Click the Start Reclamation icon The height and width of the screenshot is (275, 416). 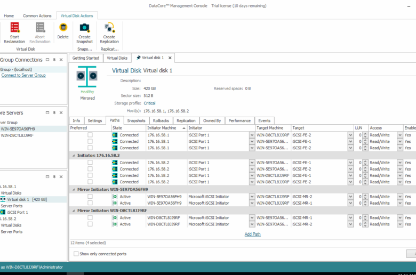(x=14, y=28)
